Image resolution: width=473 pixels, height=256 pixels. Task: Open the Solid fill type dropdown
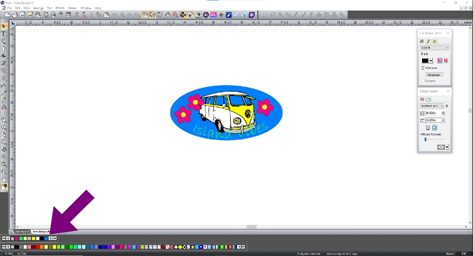(x=435, y=48)
